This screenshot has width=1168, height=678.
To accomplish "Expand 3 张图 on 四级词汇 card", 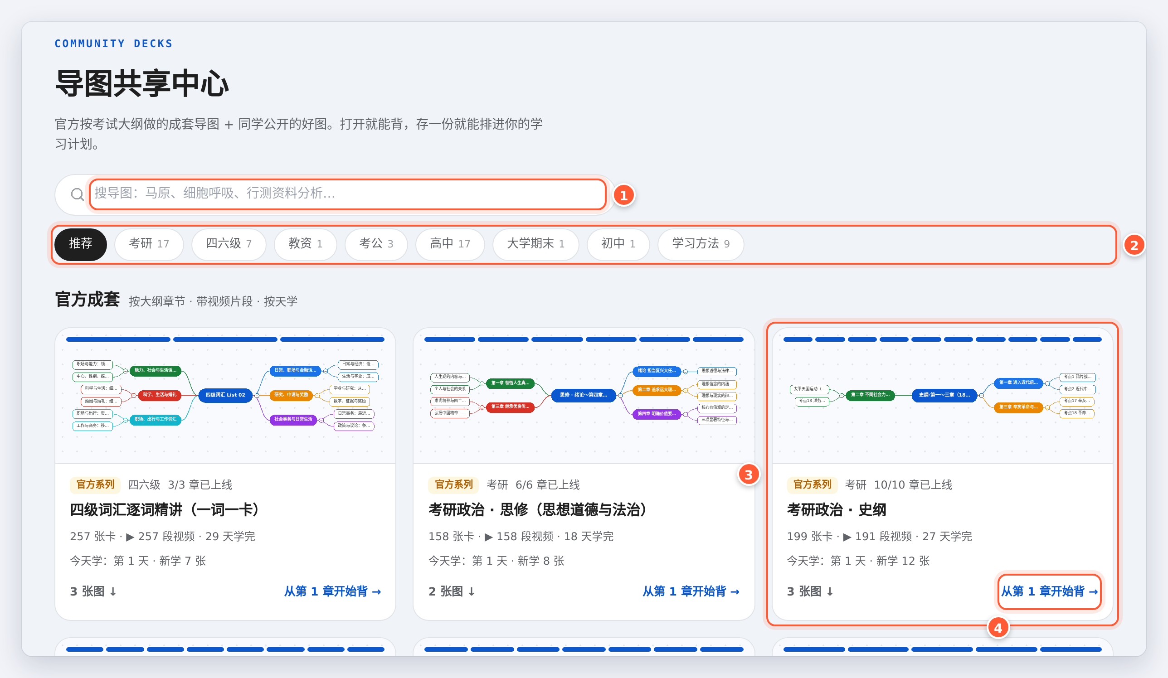I will (x=93, y=591).
